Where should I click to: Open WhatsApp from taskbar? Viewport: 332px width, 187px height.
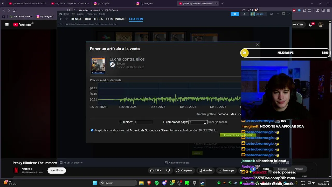pos(172,183)
